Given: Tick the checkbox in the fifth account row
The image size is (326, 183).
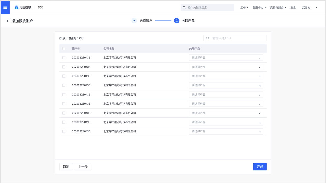Looking at the screenshot, I should pos(64,95).
